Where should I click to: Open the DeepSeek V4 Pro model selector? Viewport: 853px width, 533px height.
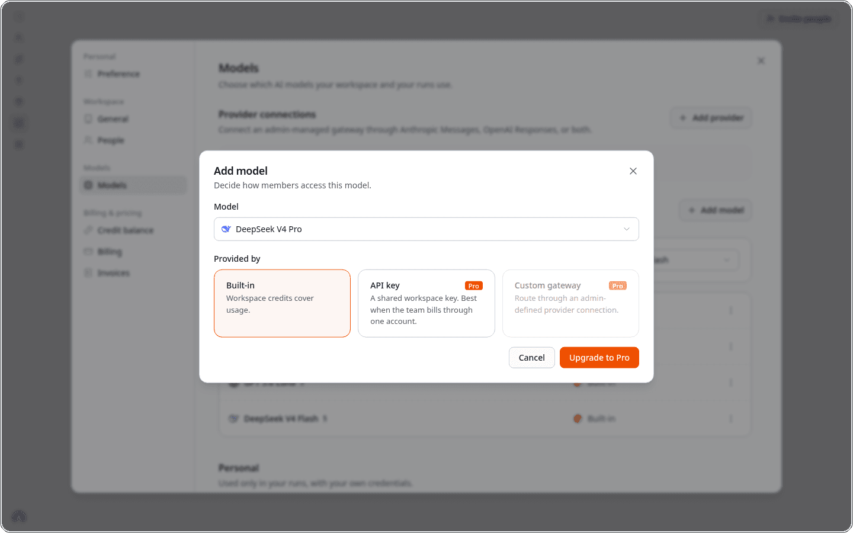point(426,229)
